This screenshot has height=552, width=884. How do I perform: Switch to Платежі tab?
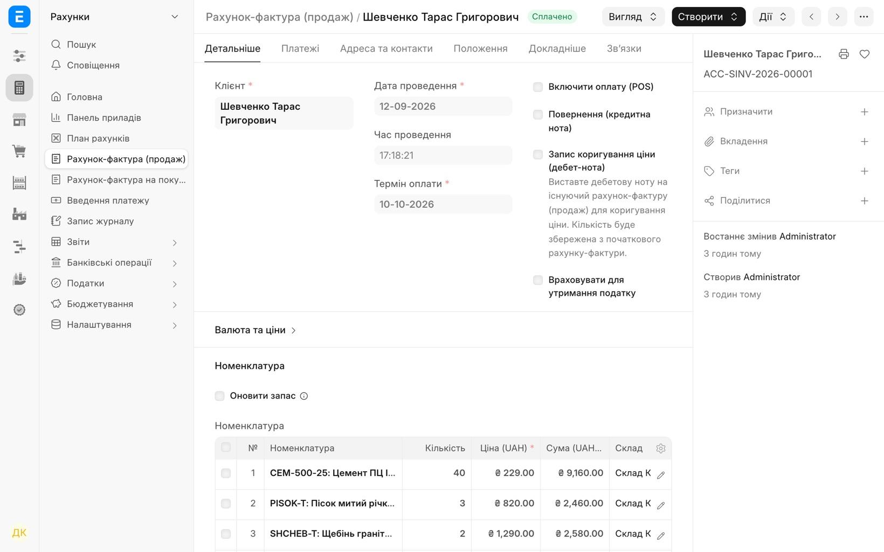(300, 48)
